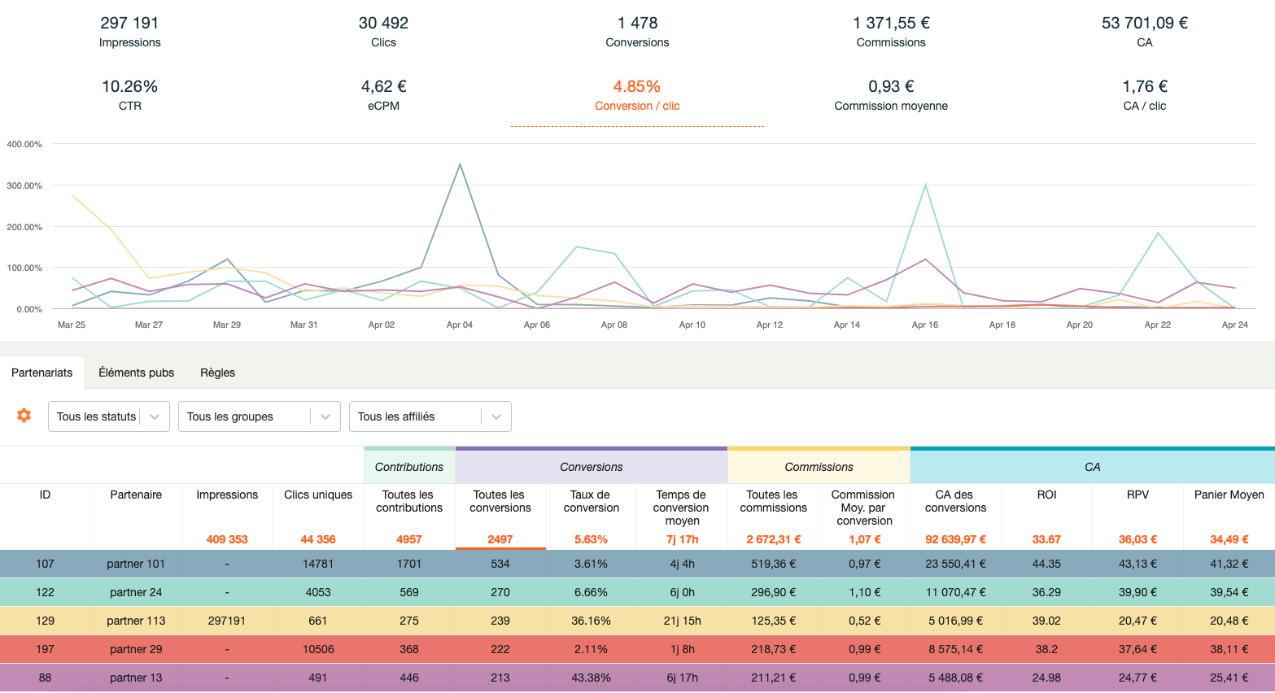Click the Conversions group header in table
This screenshot has height=693, width=1275.
pyautogui.click(x=592, y=467)
